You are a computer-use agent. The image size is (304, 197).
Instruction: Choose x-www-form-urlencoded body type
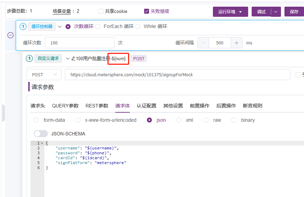78,120
